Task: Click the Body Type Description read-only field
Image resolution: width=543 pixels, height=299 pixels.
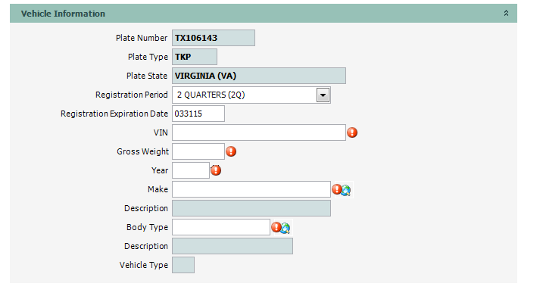Action: pos(232,246)
